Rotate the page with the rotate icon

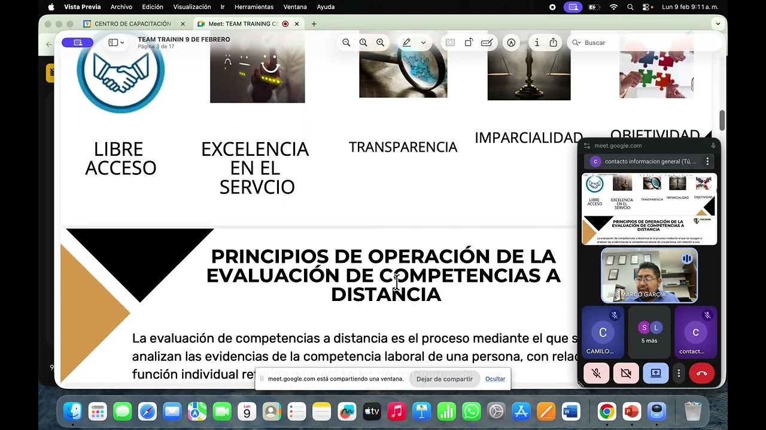click(469, 42)
